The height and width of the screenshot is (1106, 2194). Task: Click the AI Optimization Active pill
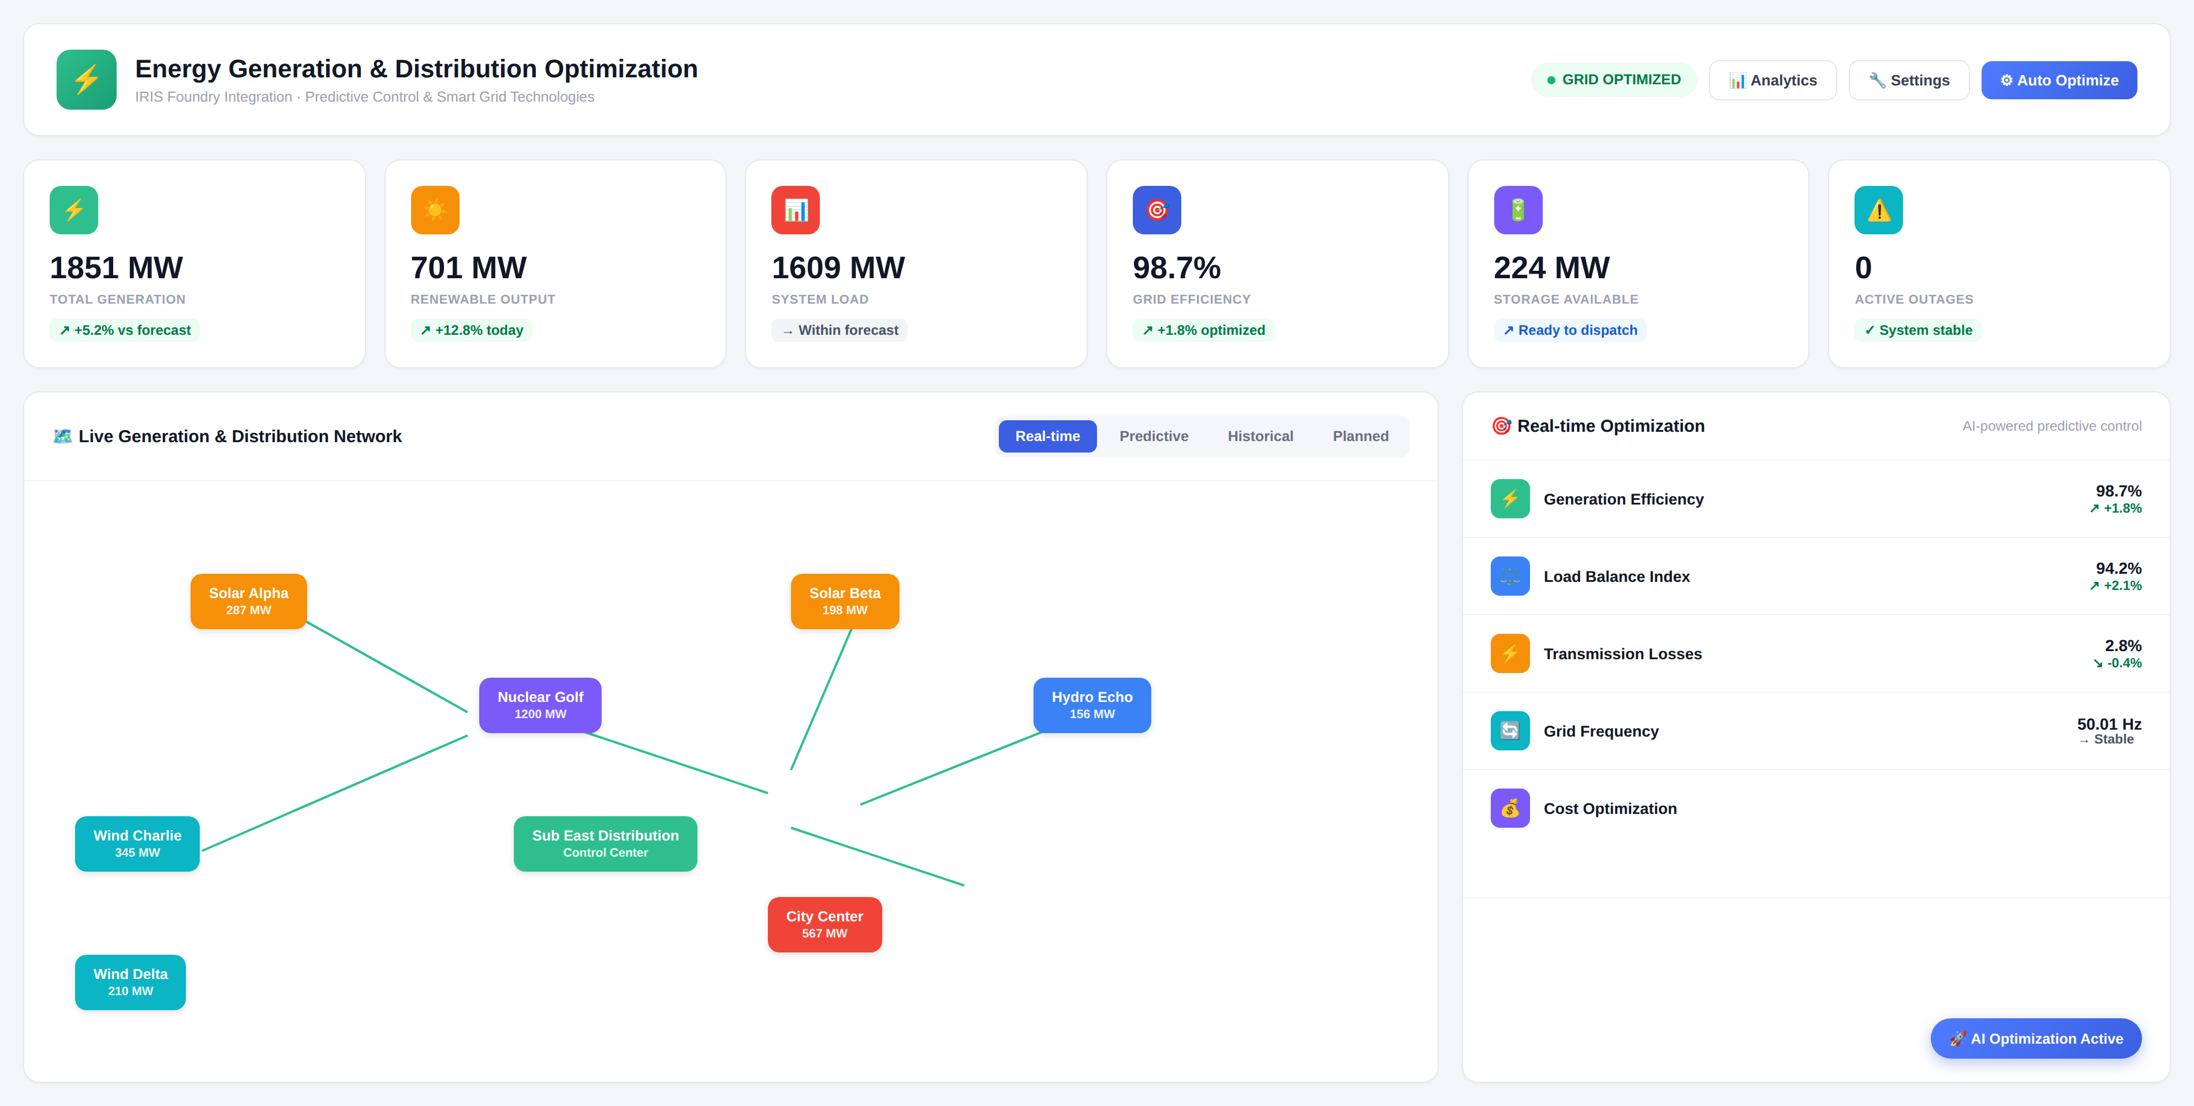tap(2036, 1038)
